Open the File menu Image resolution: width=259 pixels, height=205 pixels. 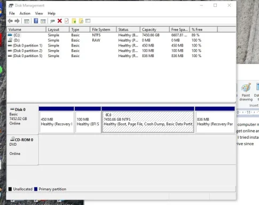coord(12,13)
